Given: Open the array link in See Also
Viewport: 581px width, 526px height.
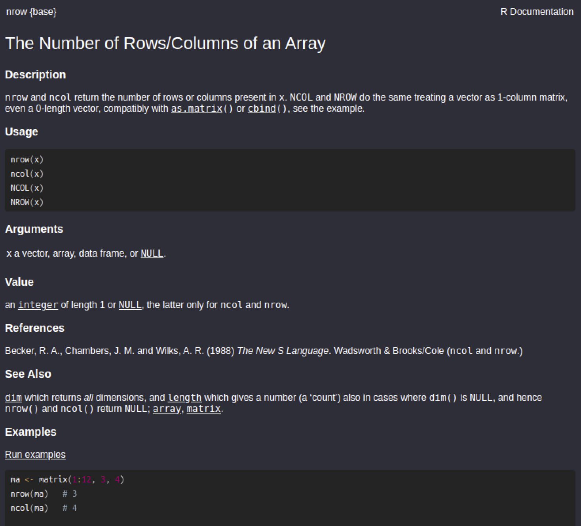Looking at the screenshot, I should 166,408.
